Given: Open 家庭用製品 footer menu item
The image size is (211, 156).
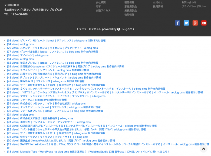Looking at the screenshot, I should pos(131,6).
